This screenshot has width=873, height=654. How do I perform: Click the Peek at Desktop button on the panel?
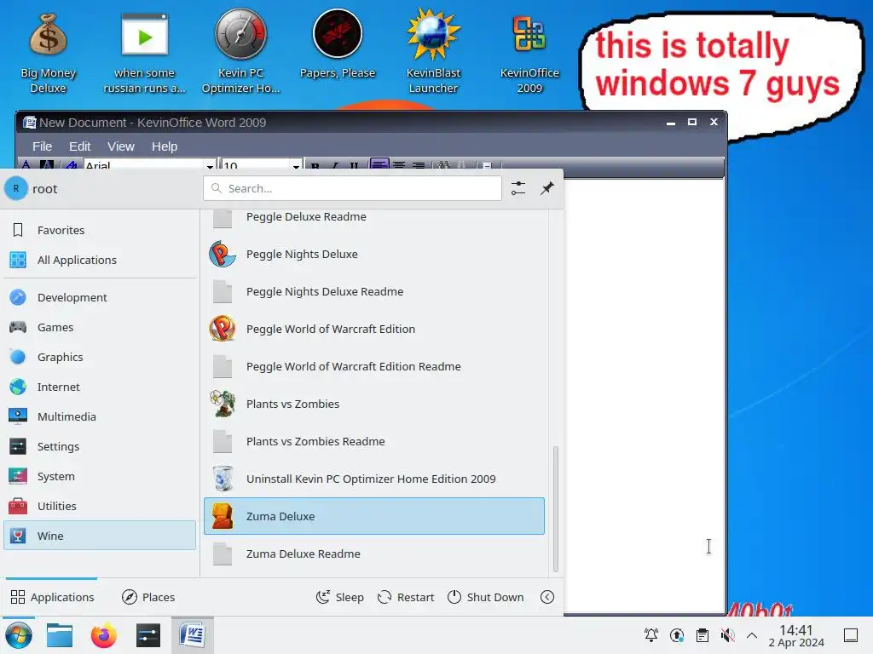(x=851, y=635)
